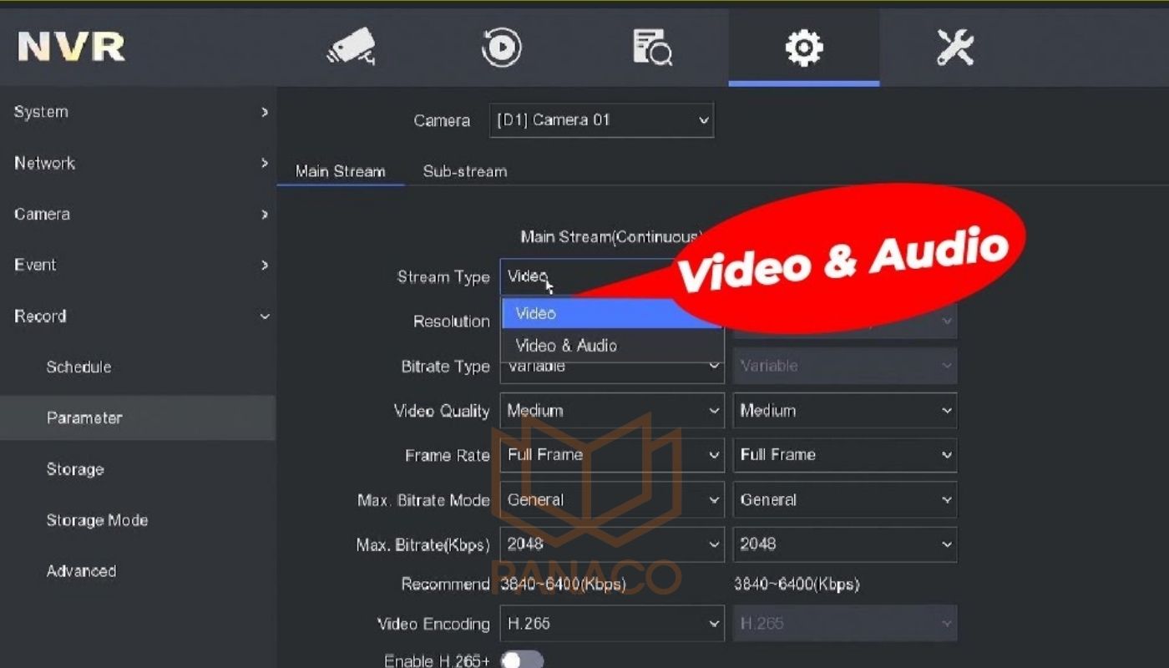
Task: Open the Frame Rate dropdown
Action: (x=611, y=455)
